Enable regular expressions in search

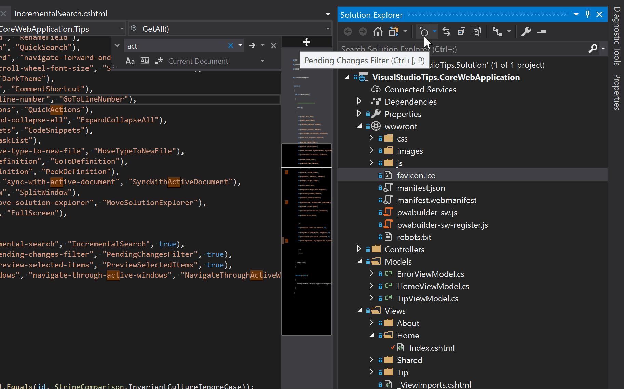(x=159, y=61)
